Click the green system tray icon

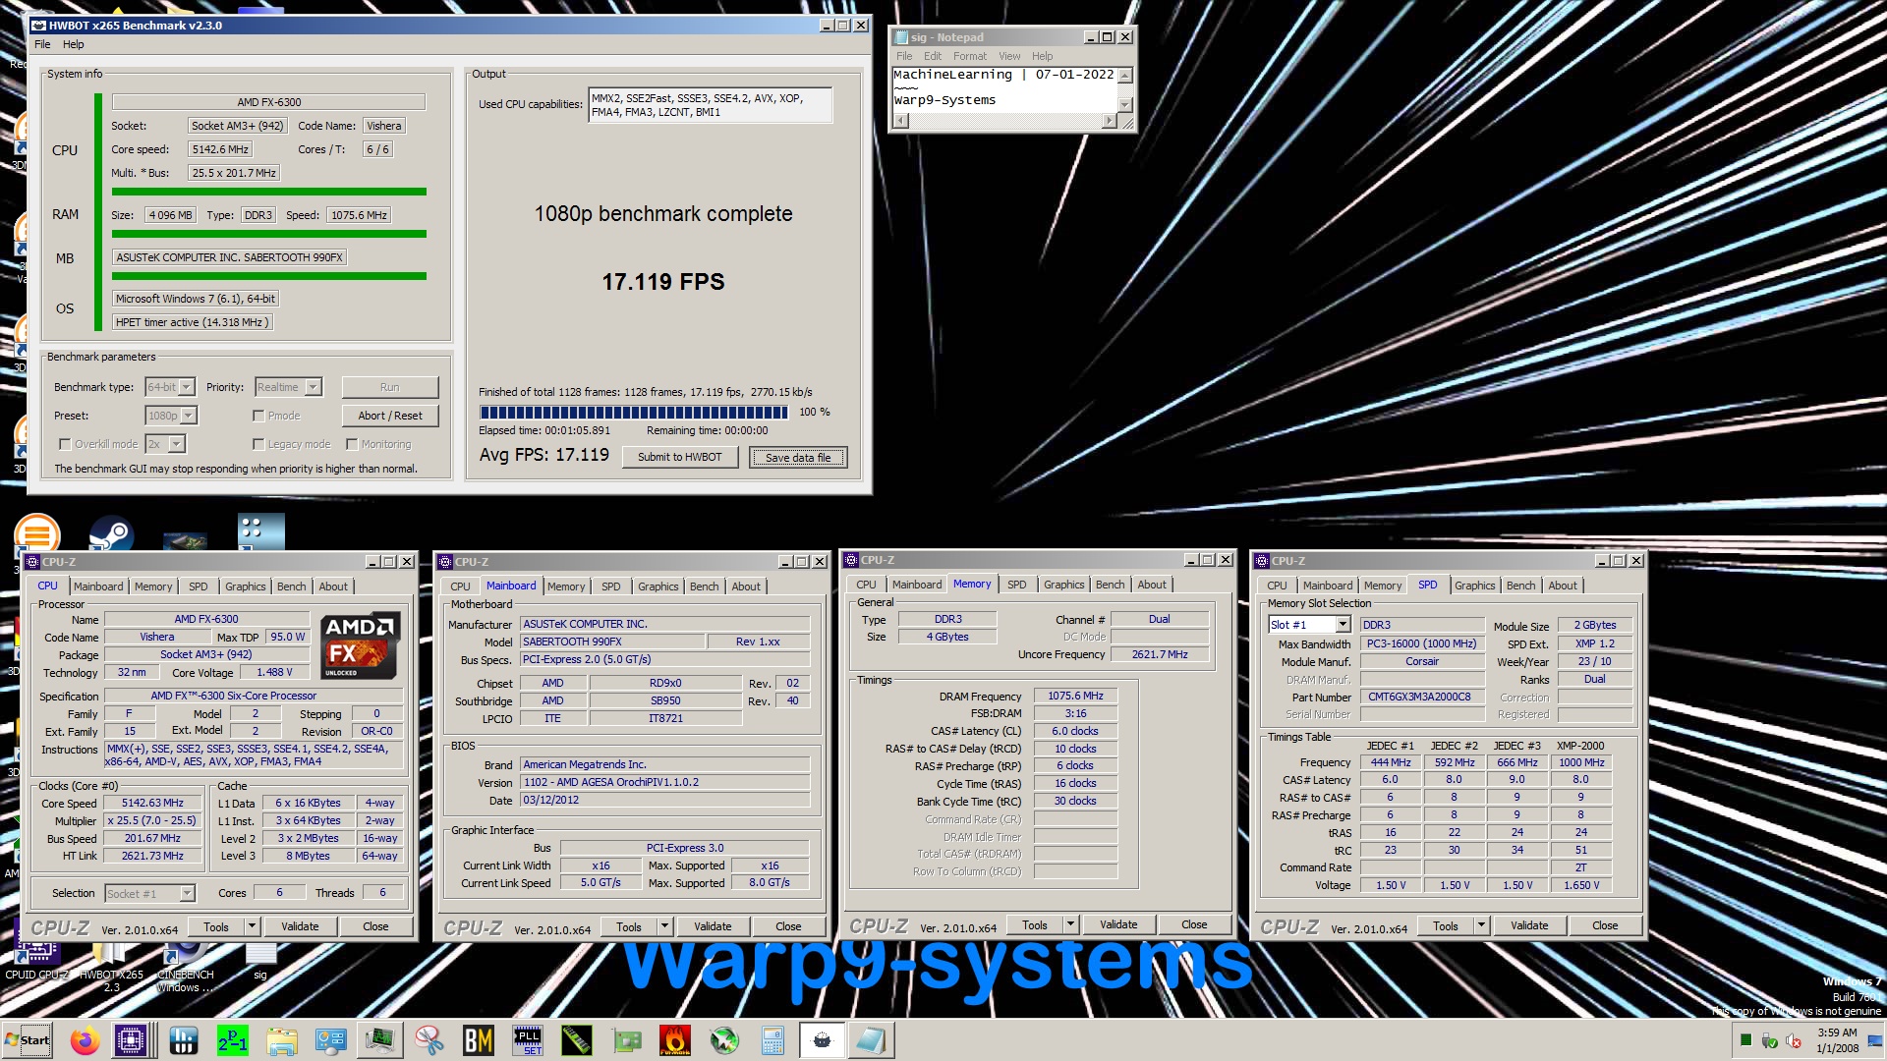point(1745,1040)
